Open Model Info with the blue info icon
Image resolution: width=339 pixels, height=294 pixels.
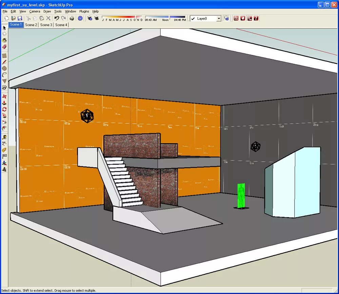click(80, 18)
